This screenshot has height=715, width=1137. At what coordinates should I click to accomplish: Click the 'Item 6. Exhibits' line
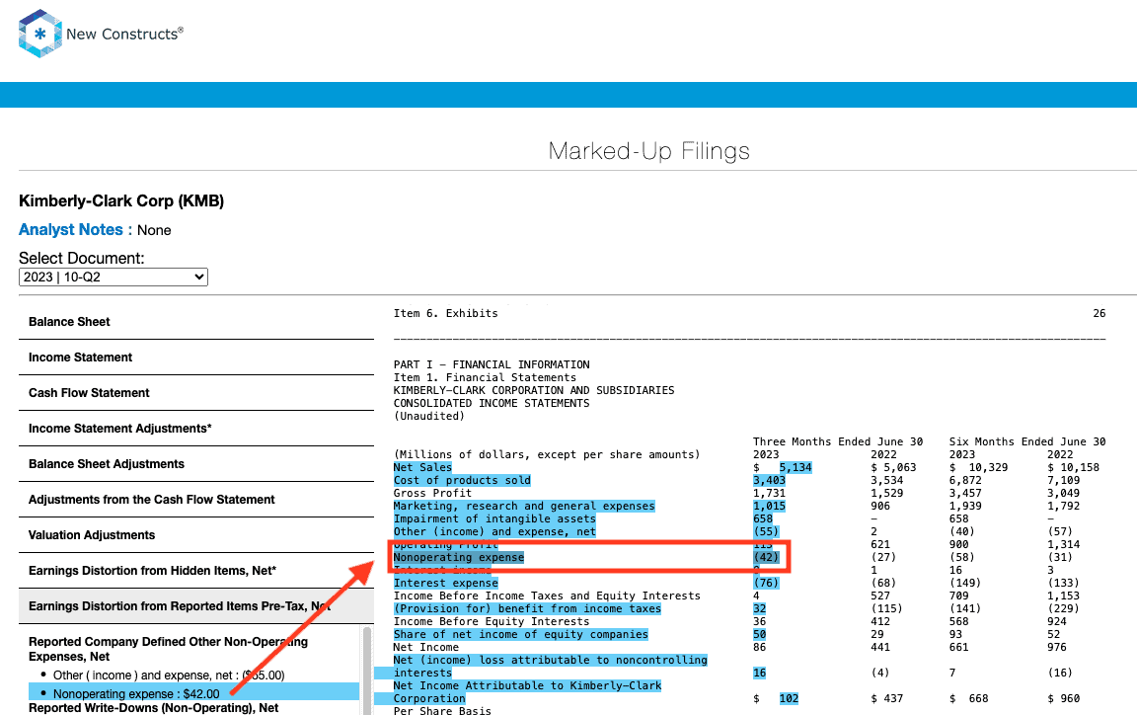pyautogui.click(x=446, y=314)
